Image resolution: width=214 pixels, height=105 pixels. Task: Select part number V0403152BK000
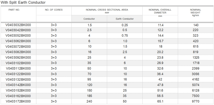tap(18, 91)
